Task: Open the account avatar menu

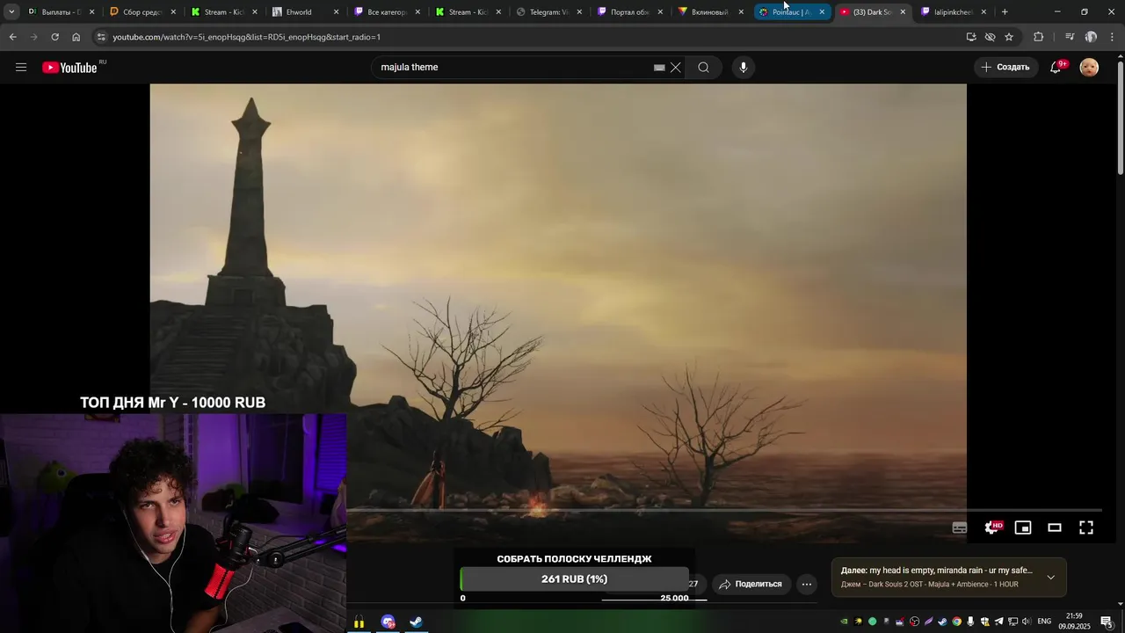Action: [x=1089, y=67]
